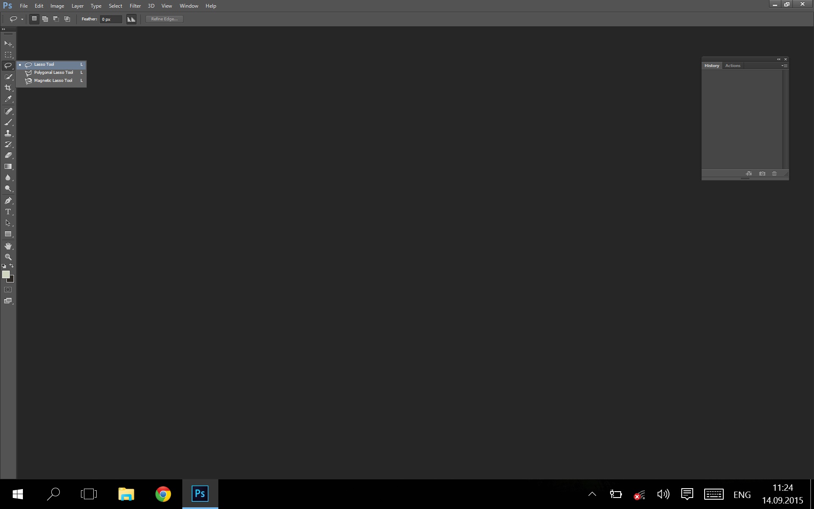Click the foreground color swatch
Screen dimensions: 814x509
point(6,274)
